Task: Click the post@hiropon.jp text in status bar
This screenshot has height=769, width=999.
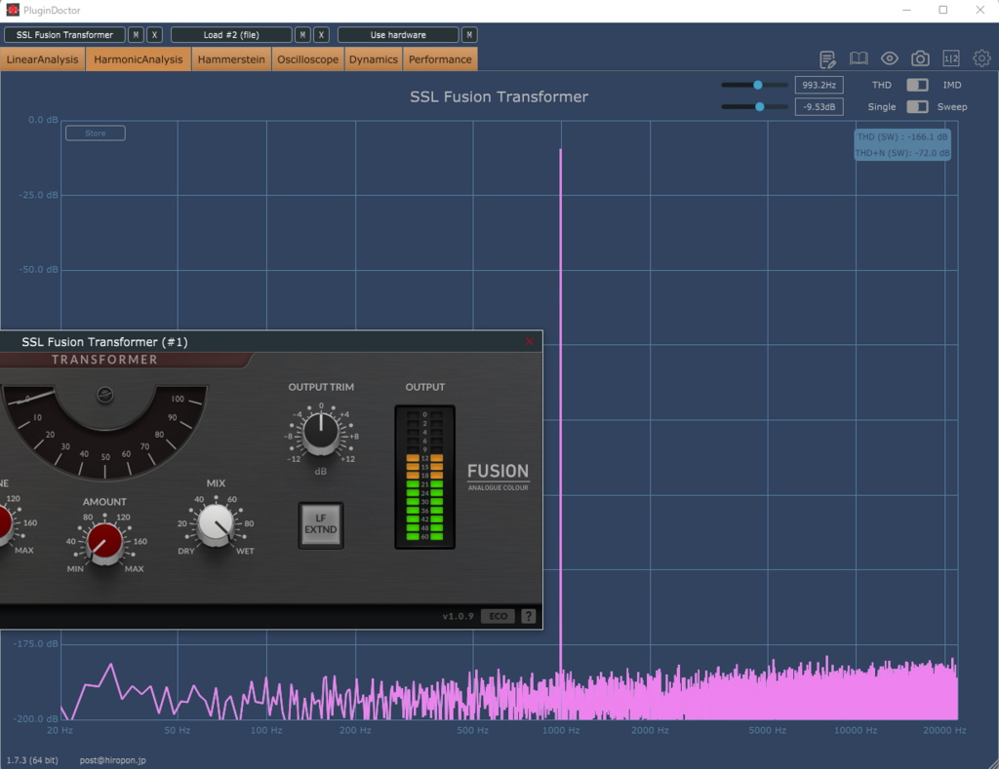Action: pos(113,760)
